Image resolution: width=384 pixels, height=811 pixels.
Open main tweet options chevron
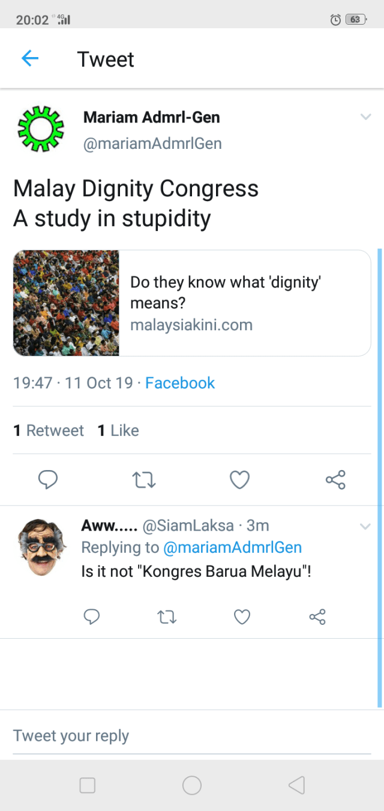pyautogui.click(x=365, y=117)
